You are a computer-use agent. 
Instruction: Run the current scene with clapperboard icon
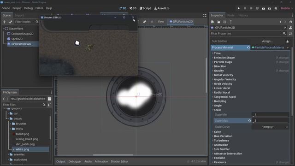(263, 8)
